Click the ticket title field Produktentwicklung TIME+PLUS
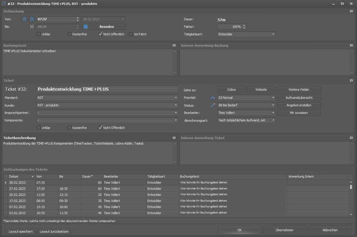Image resolution: width=357 pixels, height=237 pixels. pos(107,89)
